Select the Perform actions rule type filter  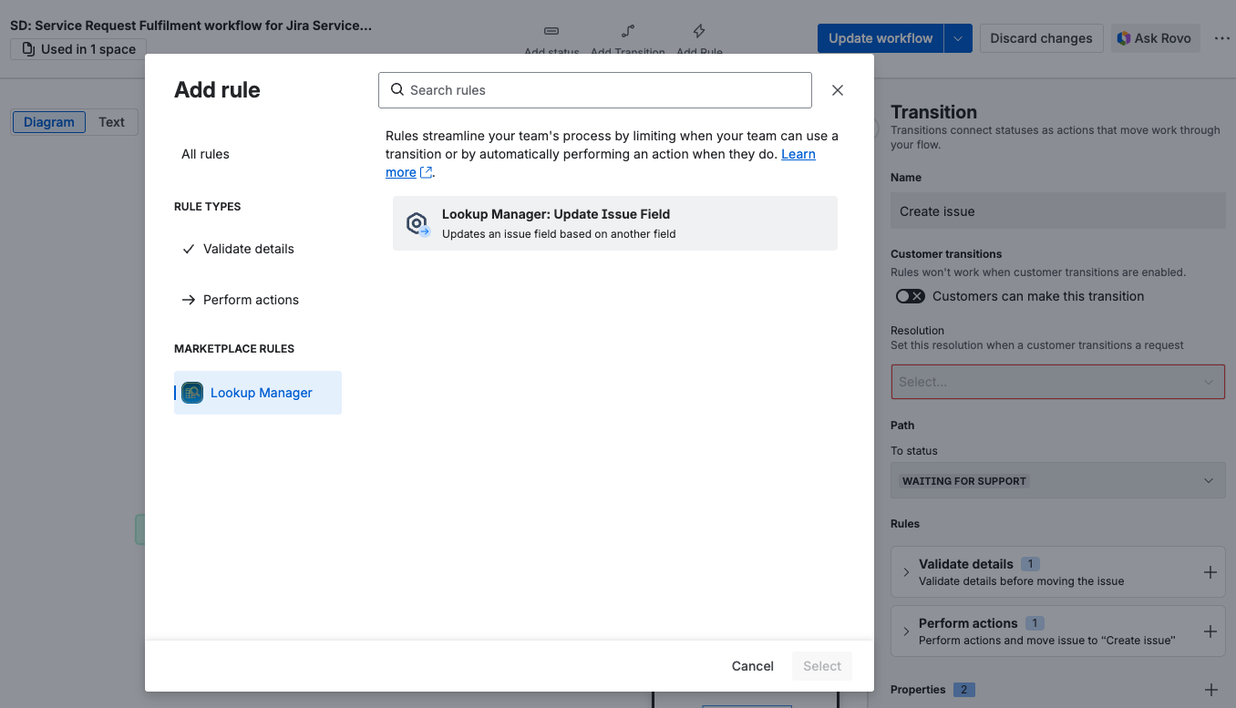coord(251,299)
